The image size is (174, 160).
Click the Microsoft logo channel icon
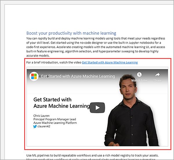(x=34, y=76)
